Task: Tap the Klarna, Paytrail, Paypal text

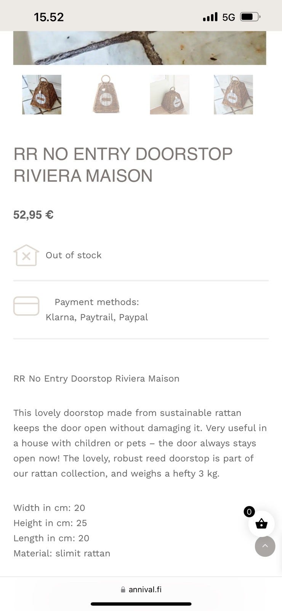Action: 97,317
